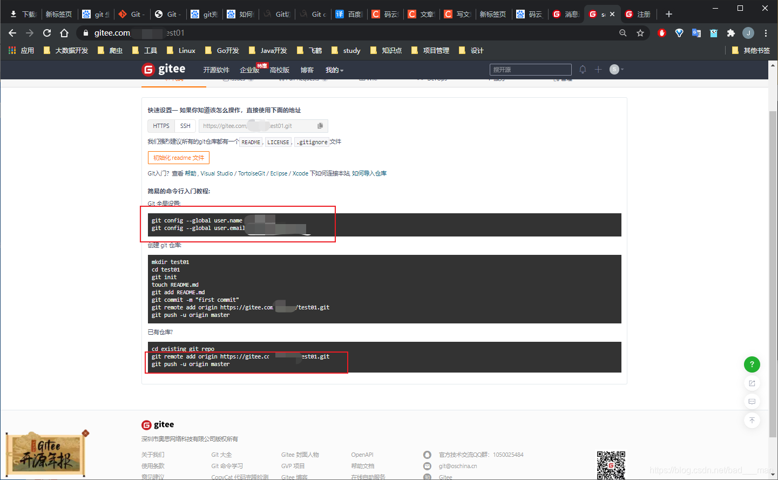Open the 博客 menu item
Viewport: 778px width, 480px height.
(307, 70)
